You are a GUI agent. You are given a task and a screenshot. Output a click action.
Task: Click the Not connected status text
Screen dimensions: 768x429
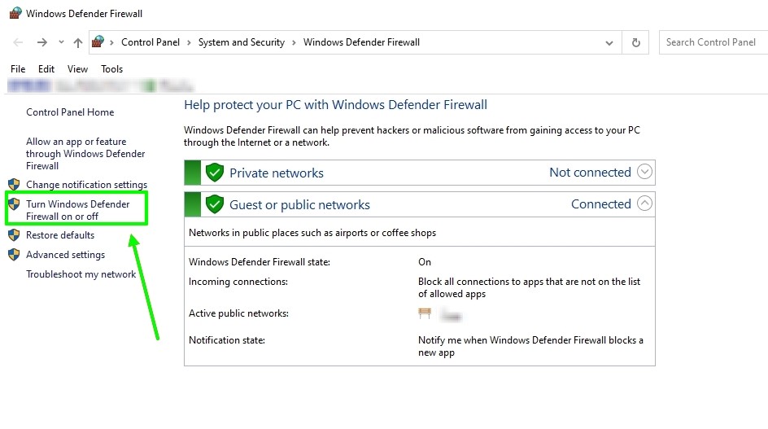click(x=590, y=173)
